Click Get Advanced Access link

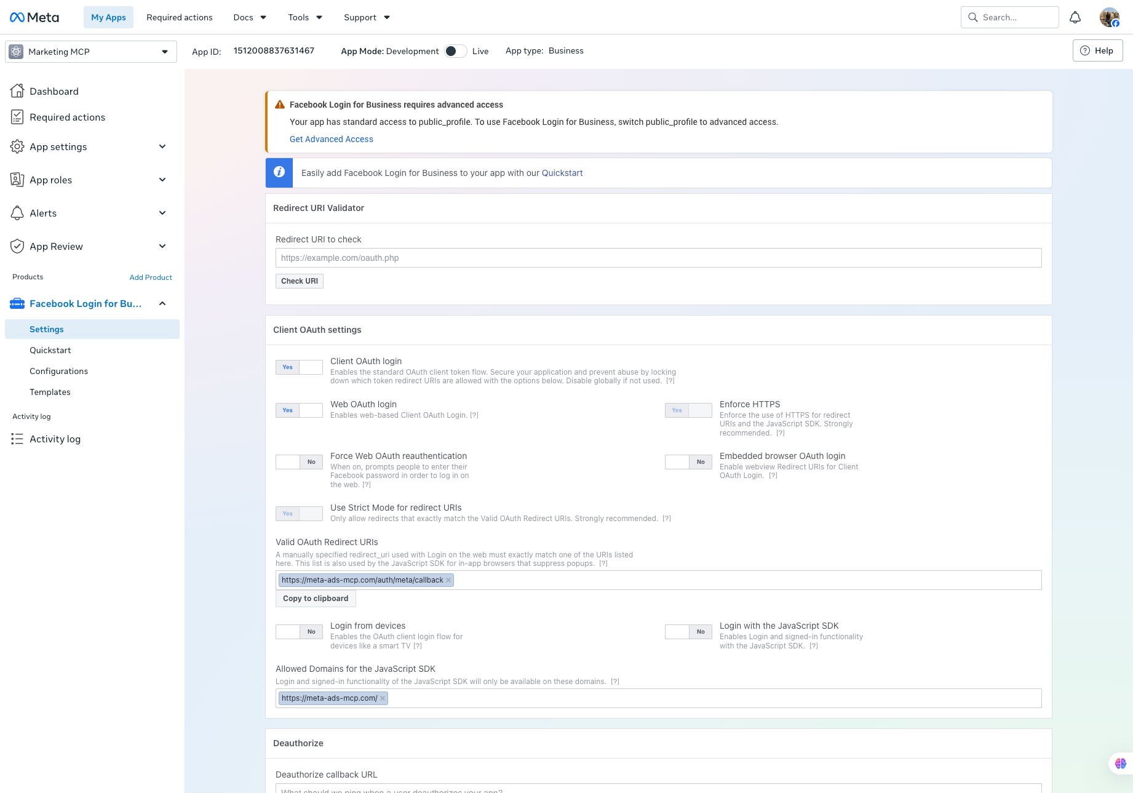point(332,139)
